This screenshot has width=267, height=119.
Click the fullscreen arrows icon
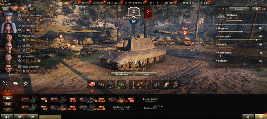click(5, 83)
